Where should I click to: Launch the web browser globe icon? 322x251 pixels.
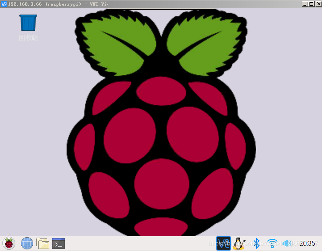27,243
